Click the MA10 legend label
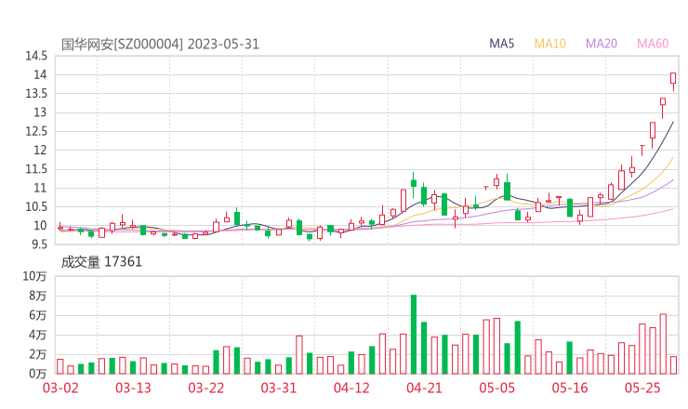 (x=549, y=44)
